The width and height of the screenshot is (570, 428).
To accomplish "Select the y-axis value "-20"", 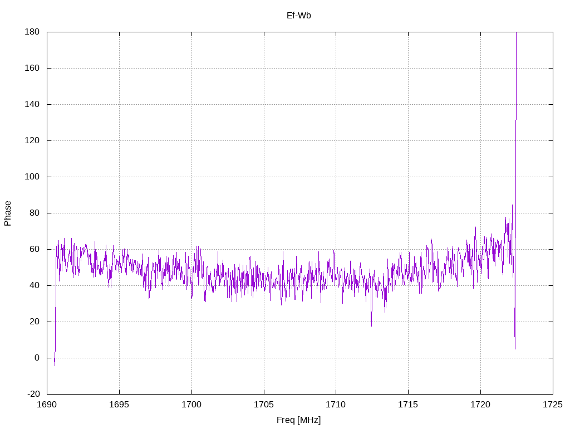I will point(33,394).
